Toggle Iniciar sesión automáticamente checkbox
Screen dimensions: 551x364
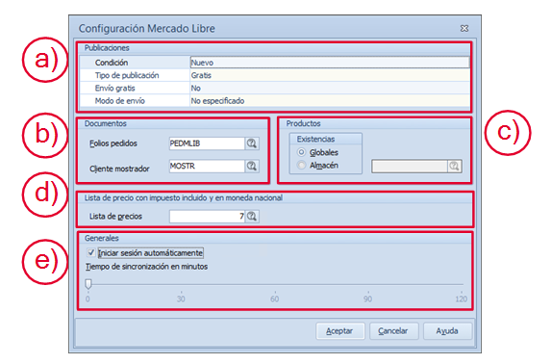tap(91, 252)
